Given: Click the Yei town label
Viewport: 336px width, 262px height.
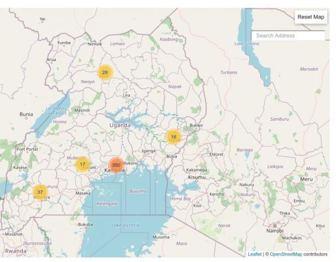Looking at the screenshot, I should (43, 19).
